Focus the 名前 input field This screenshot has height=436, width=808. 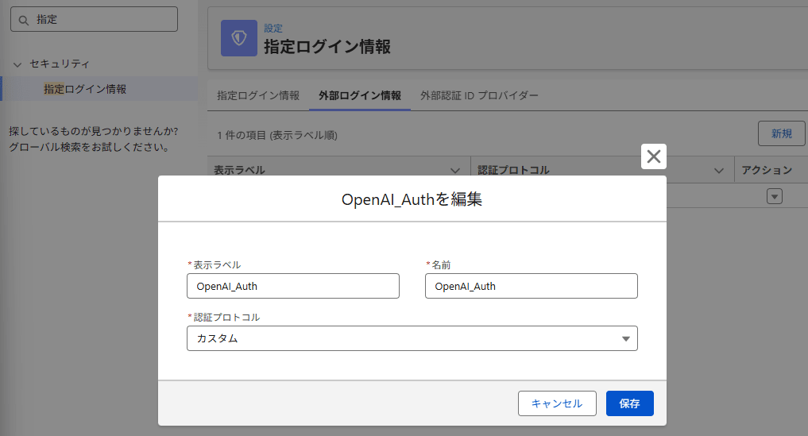click(x=532, y=286)
